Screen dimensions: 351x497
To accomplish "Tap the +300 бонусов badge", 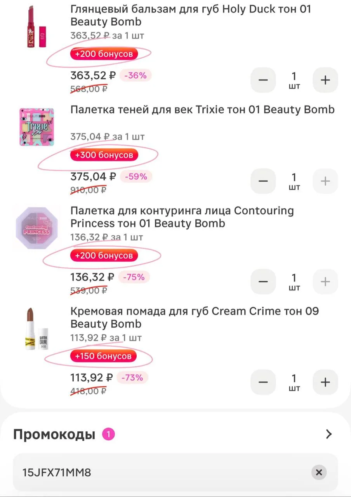I will click(104, 155).
